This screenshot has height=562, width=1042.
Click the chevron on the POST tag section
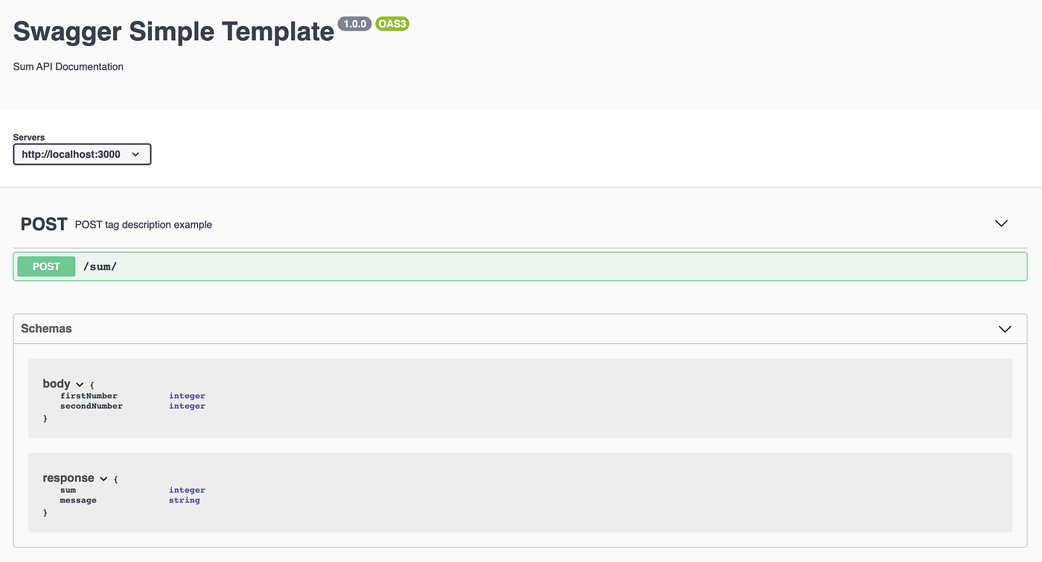pos(1000,223)
